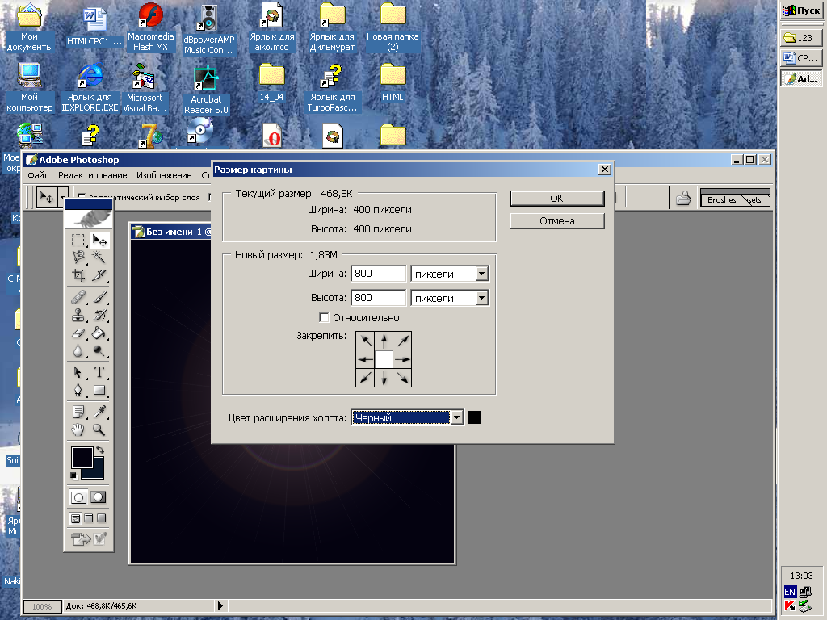The image size is (827, 620).
Task: Select the Hand tool
Action: (78, 429)
